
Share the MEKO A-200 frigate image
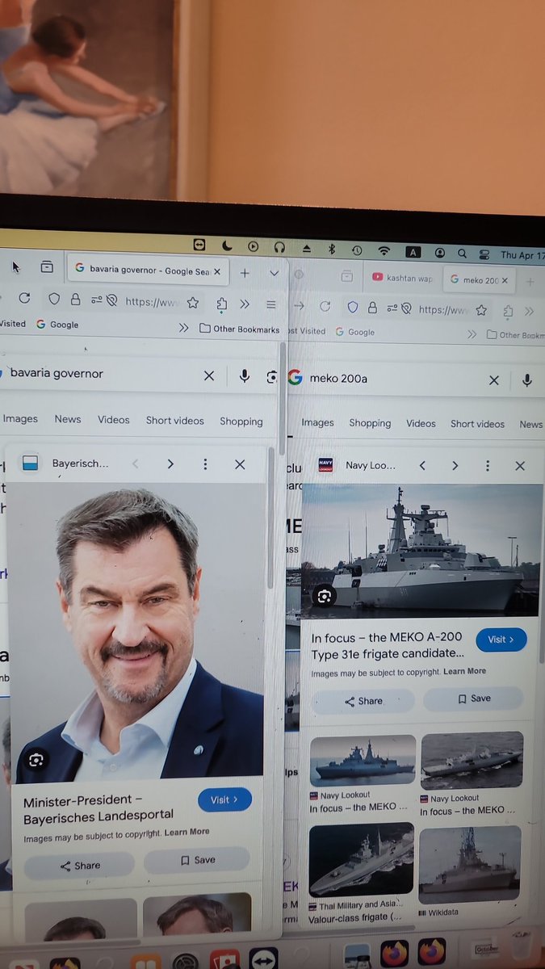(363, 701)
